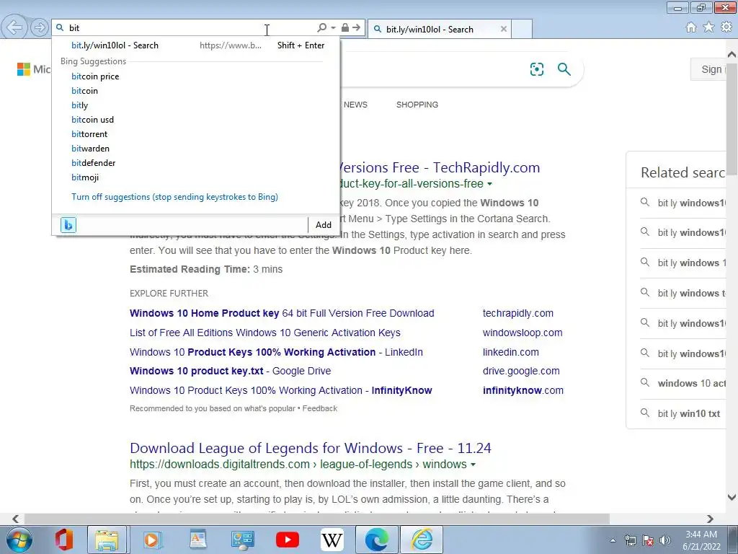Choose the 'bitcoin usd' suggestion
Image resolution: width=738 pixels, height=554 pixels.
tap(93, 120)
